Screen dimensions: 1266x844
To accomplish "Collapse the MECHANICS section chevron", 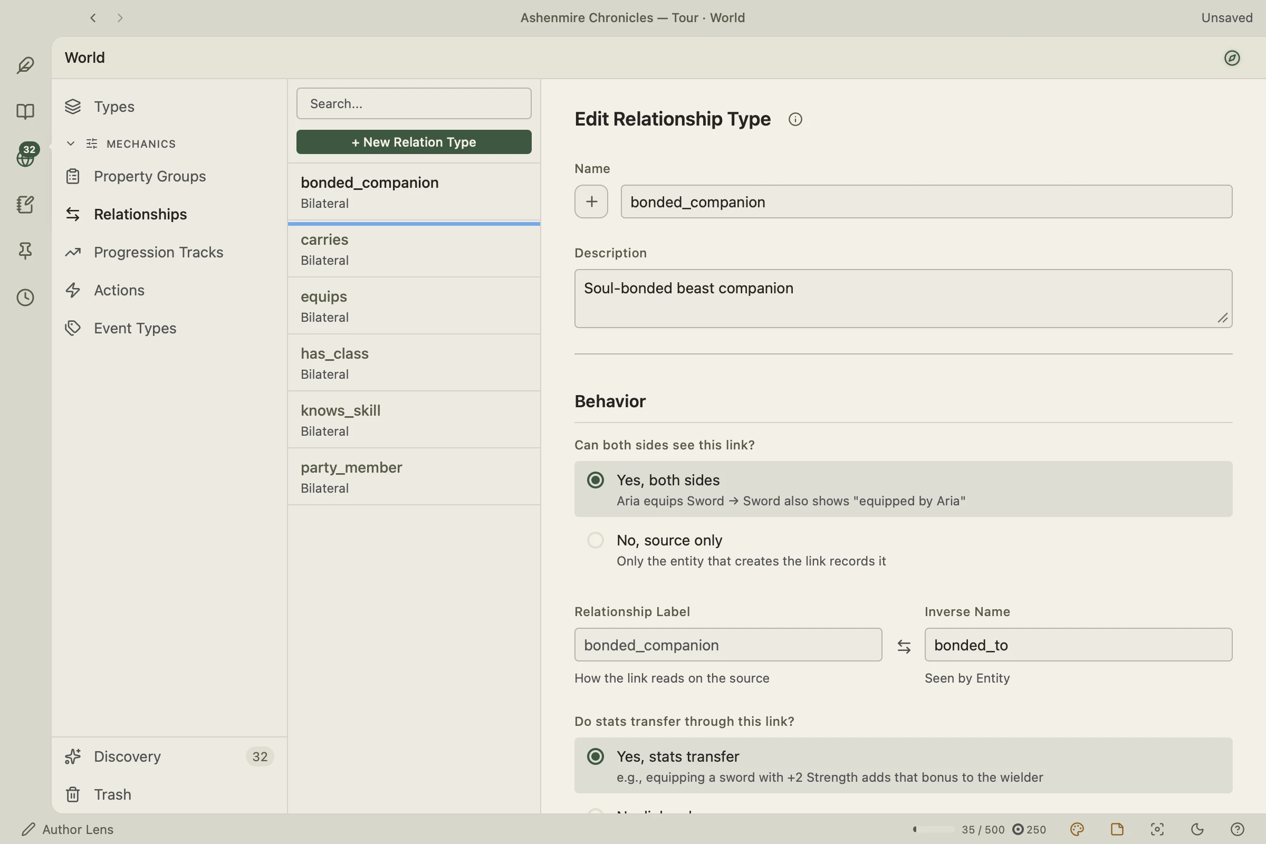I will pos(71,143).
